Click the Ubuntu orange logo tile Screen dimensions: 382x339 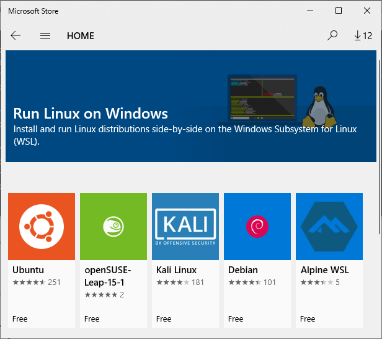tap(42, 227)
